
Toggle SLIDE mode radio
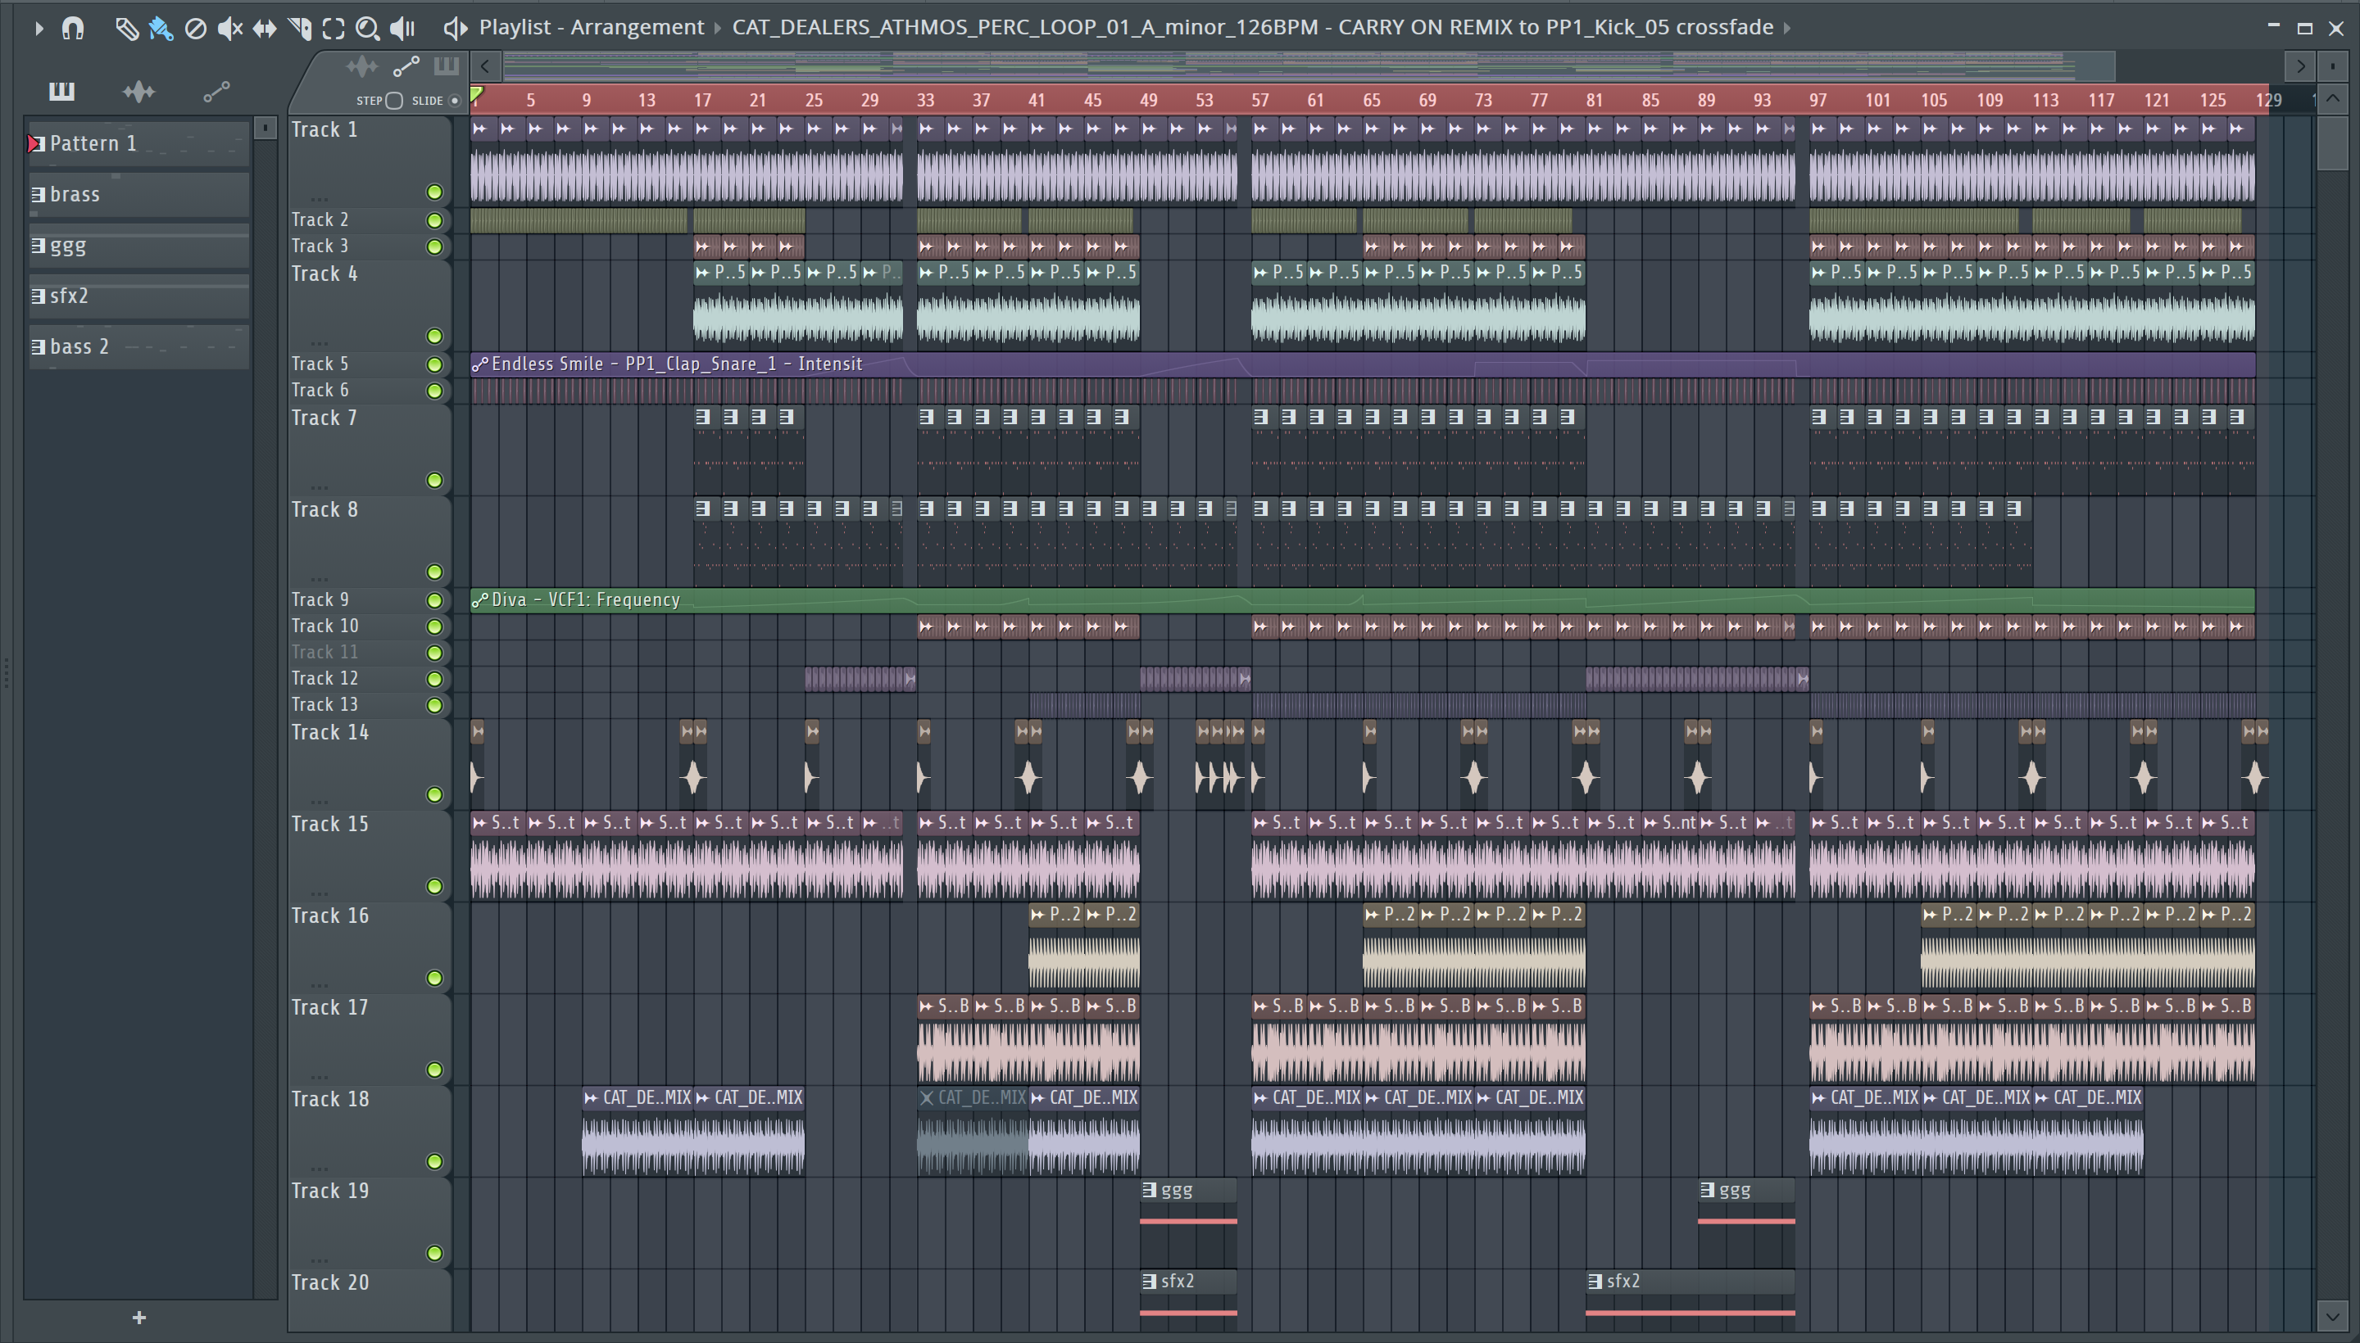[x=454, y=101]
